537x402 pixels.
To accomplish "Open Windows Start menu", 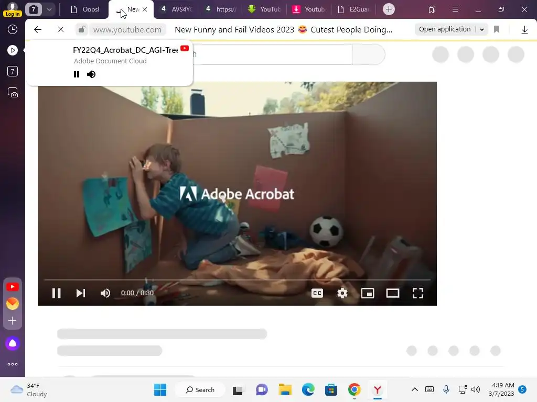I will (x=160, y=389).
